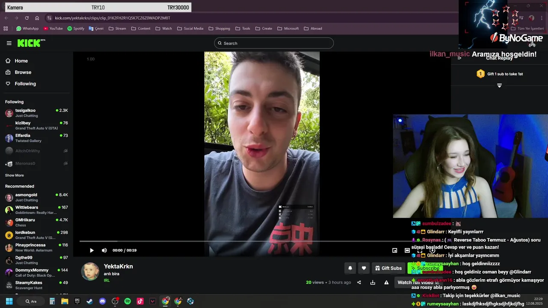Open the Steam taskbar icon
The image size is (548, 308).
click(x=89, y=301)
